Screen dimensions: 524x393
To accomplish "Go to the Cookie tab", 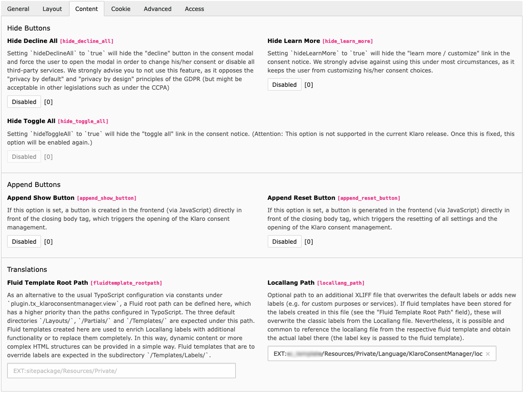I will click(x=121, y=9).
